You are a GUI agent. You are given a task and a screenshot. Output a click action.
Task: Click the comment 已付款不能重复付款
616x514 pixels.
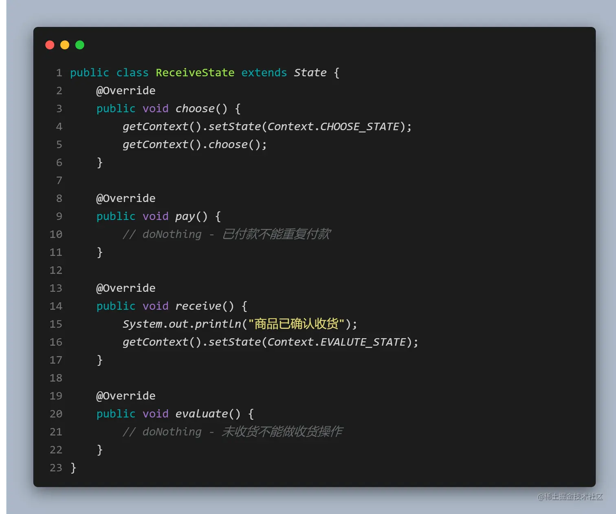277,234
